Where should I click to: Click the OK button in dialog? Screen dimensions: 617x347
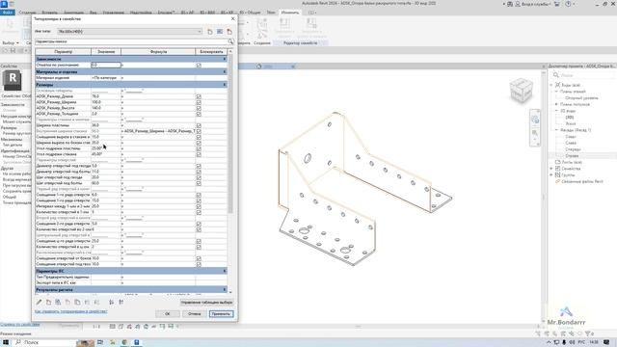[x=167, y=314]
